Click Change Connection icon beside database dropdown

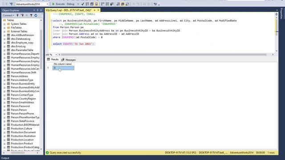[11, 4]
